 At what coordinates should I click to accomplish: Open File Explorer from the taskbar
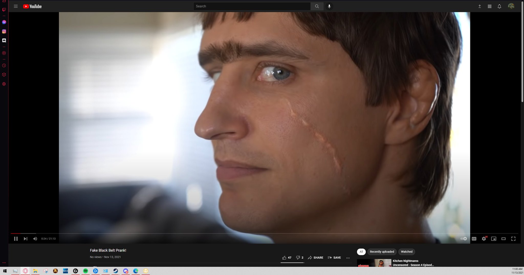pos(35,271)
